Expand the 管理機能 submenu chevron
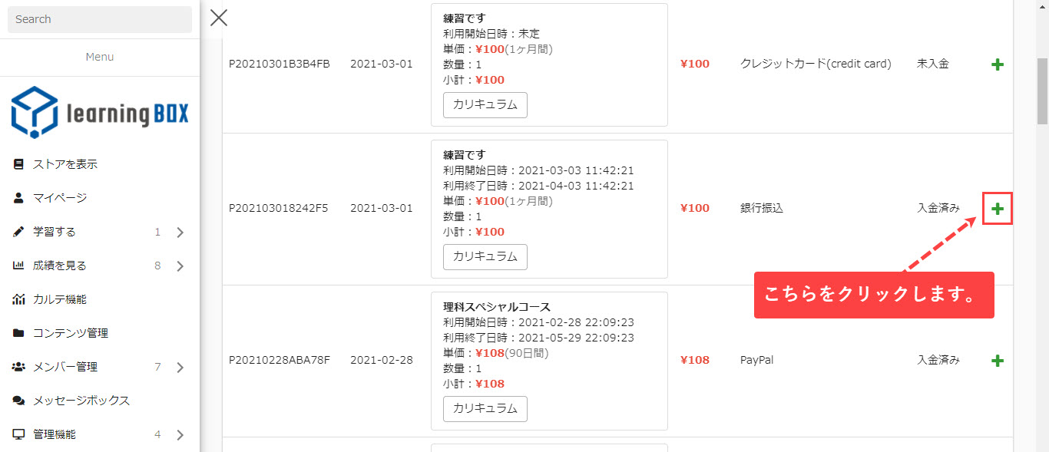Screen dimensions: 1049x452 180,435
